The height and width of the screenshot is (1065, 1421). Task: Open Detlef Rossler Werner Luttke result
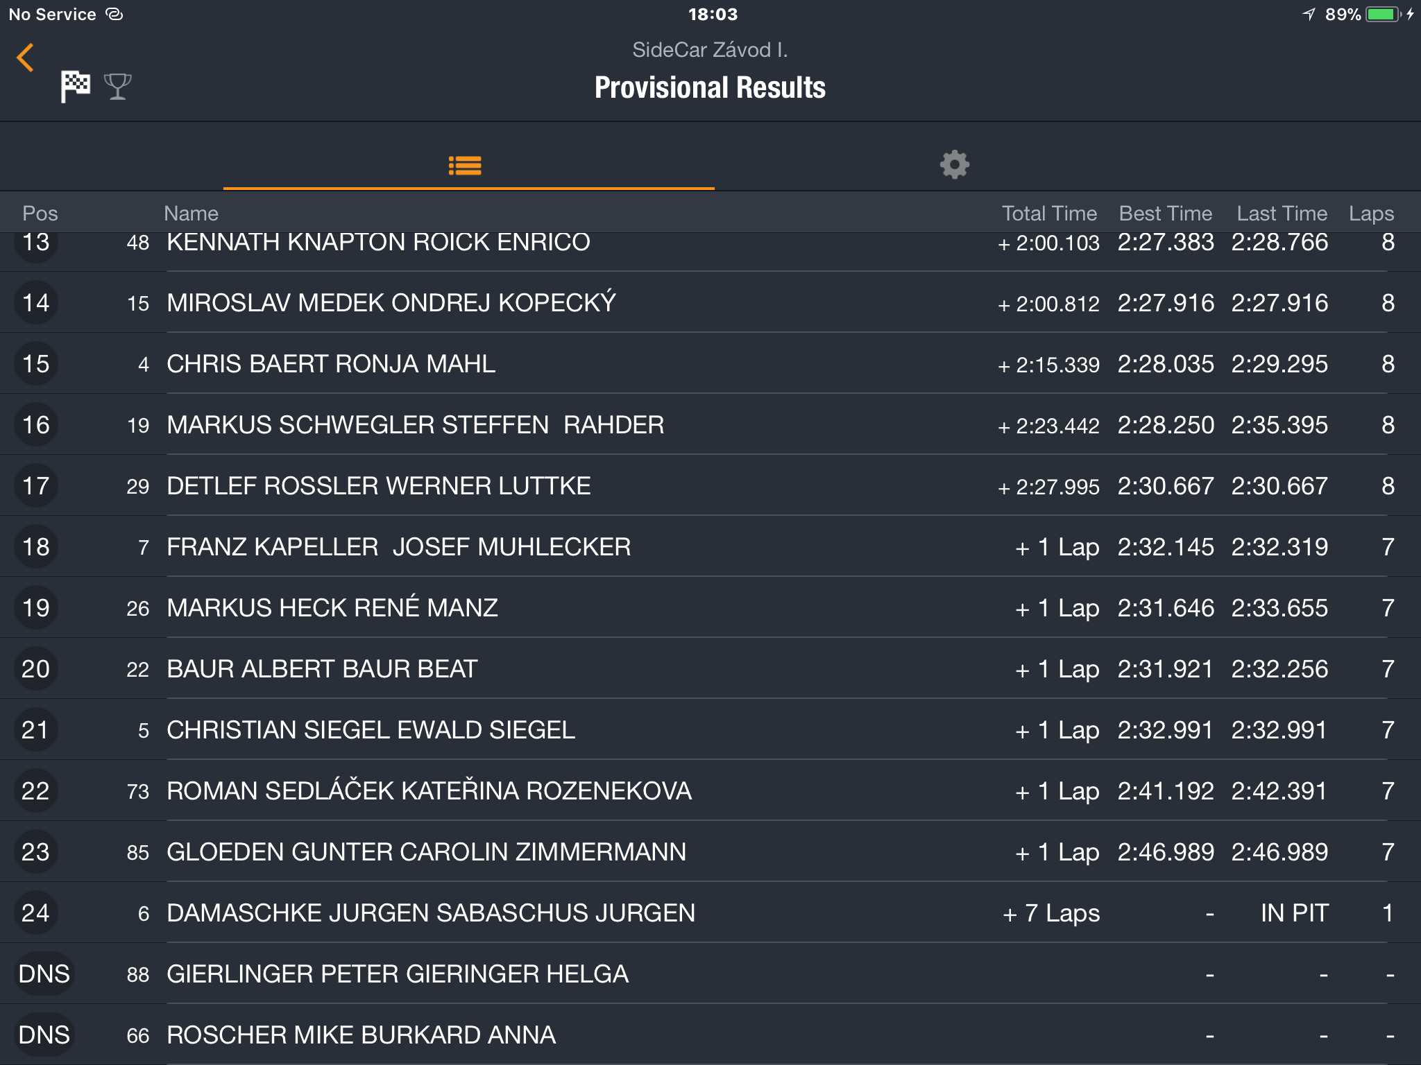pyautogui.click(x=710, y=486)
